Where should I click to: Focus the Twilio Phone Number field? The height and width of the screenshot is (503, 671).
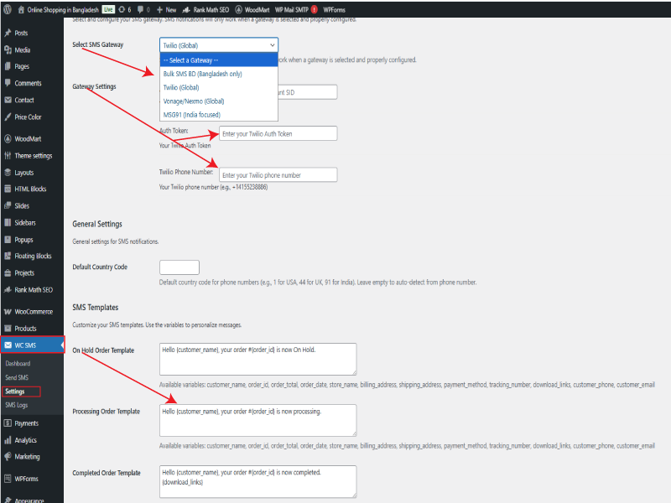click(x=278, y=175)
